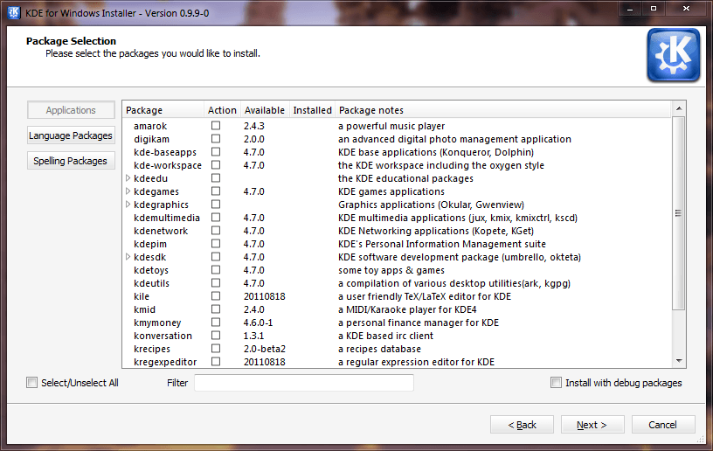Tick the amarok package checkbox
Viewport: 713px width, 451px height.
pyautogui.click(x=216, y=126)
